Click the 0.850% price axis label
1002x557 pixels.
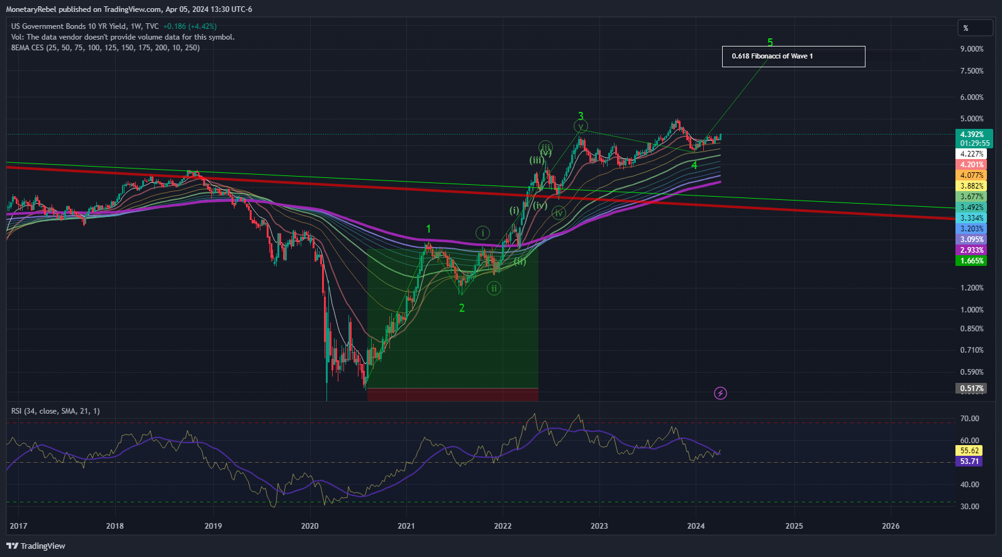[x=972, y=329]
